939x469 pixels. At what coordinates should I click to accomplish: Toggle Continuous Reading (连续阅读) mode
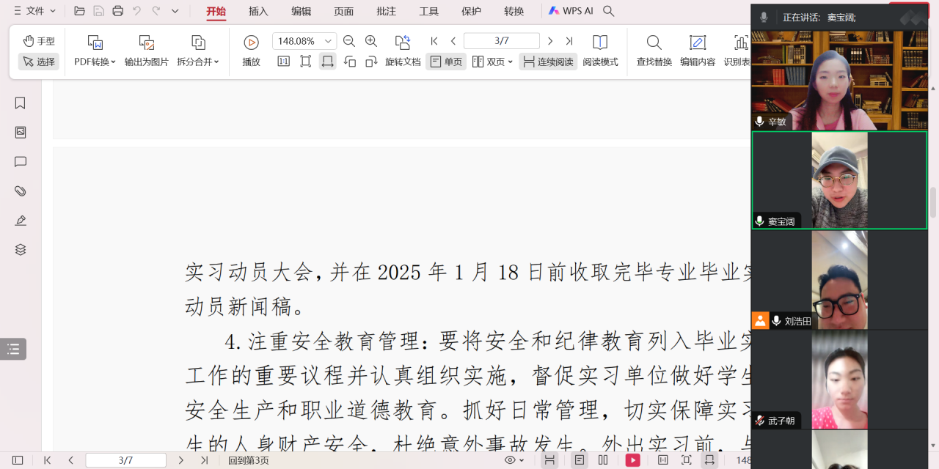(548, 62)
